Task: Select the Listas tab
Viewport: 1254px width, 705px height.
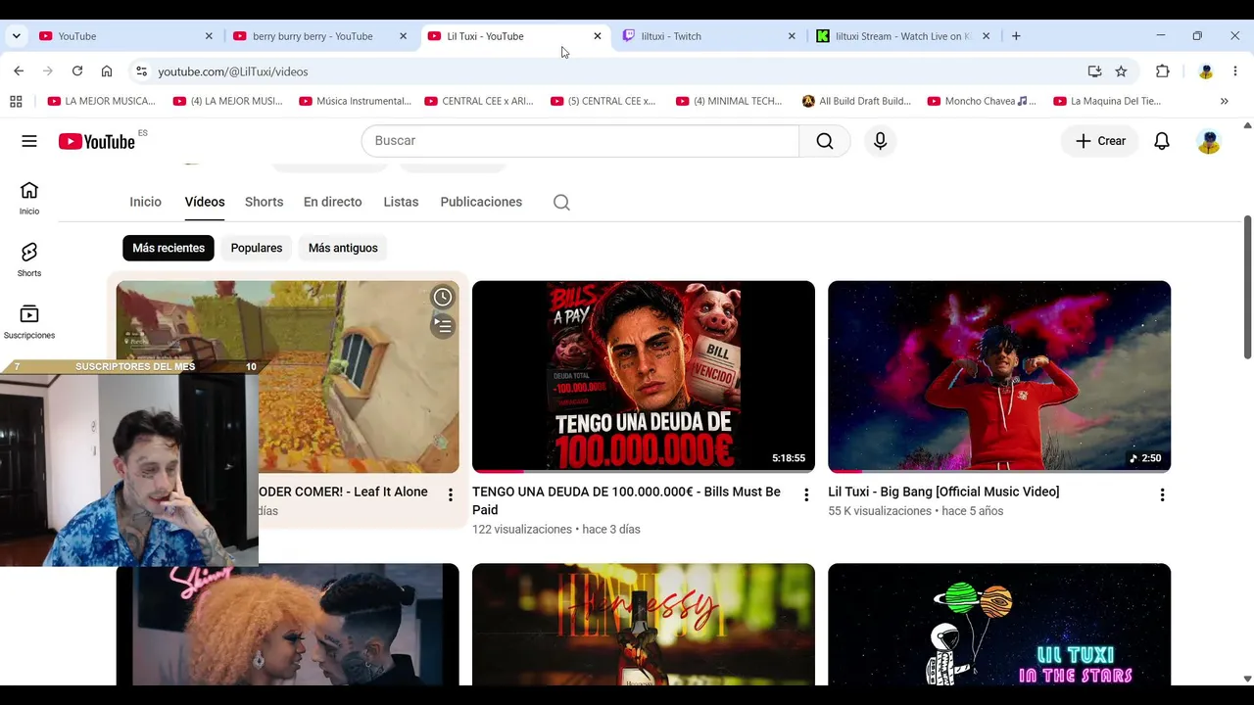Action: tap(401, 202)
